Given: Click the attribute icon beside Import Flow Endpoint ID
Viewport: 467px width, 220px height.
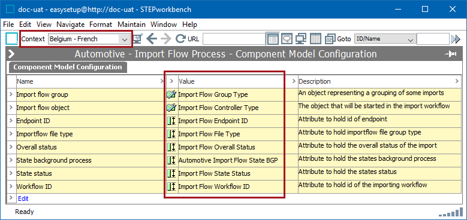Looking at the screenshot, I should (171, 121).
